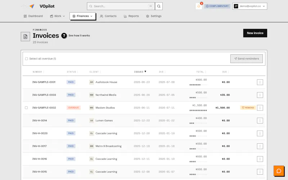Screen dimensions: 288x180
Task: Open row menu for INV-SAMPLE-0003
Action: click(x=260, y=95)
